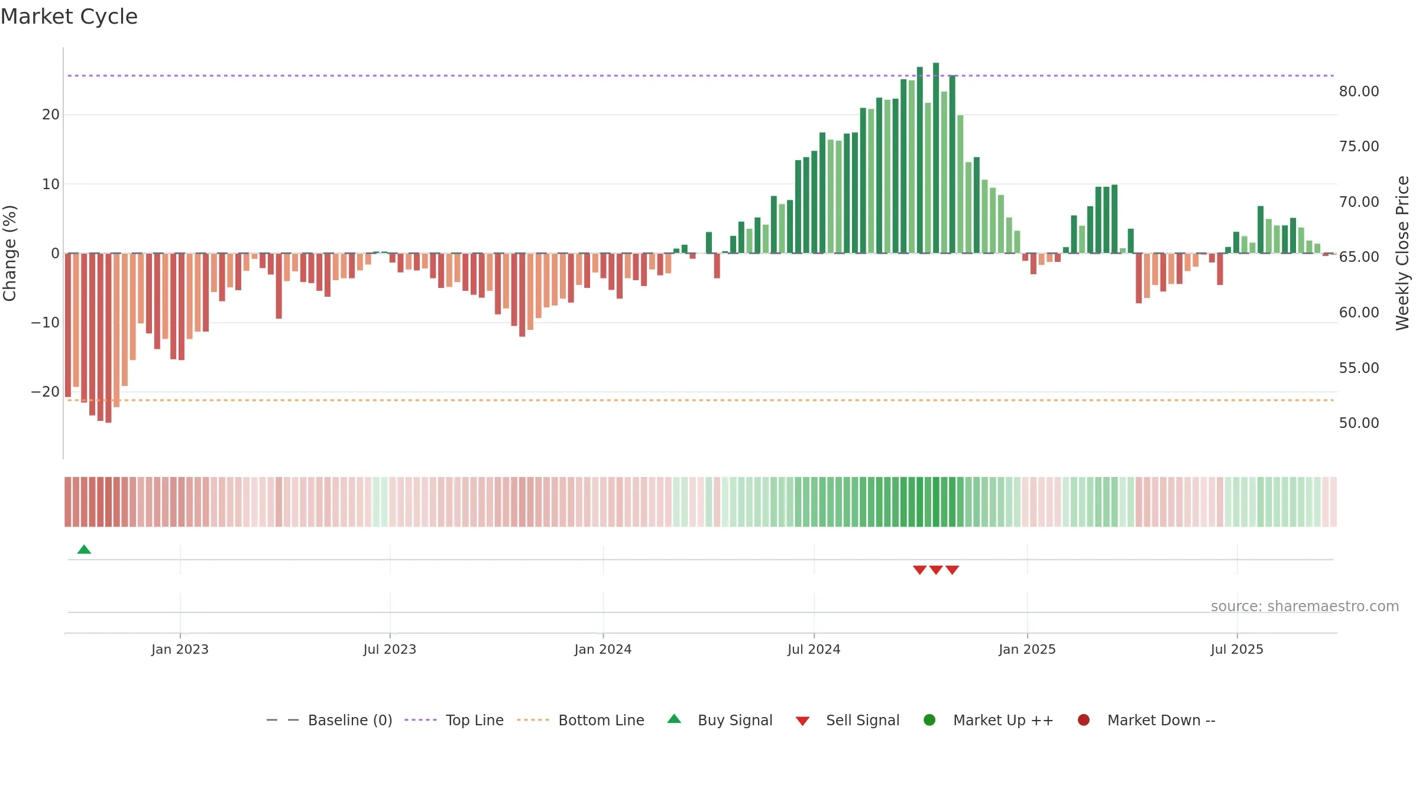Click the Jul 2024 axis label
The width and height of the screenshot is (1419, 798).
click(x=814, y=650)
